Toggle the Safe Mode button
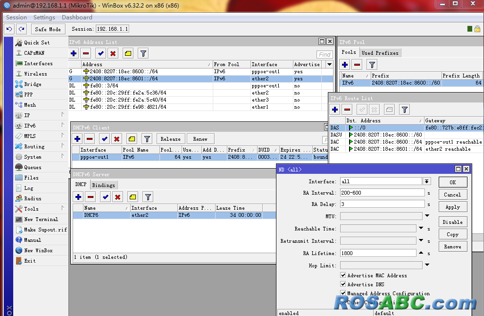The image size is (484, 316). (x=48, y=29)
